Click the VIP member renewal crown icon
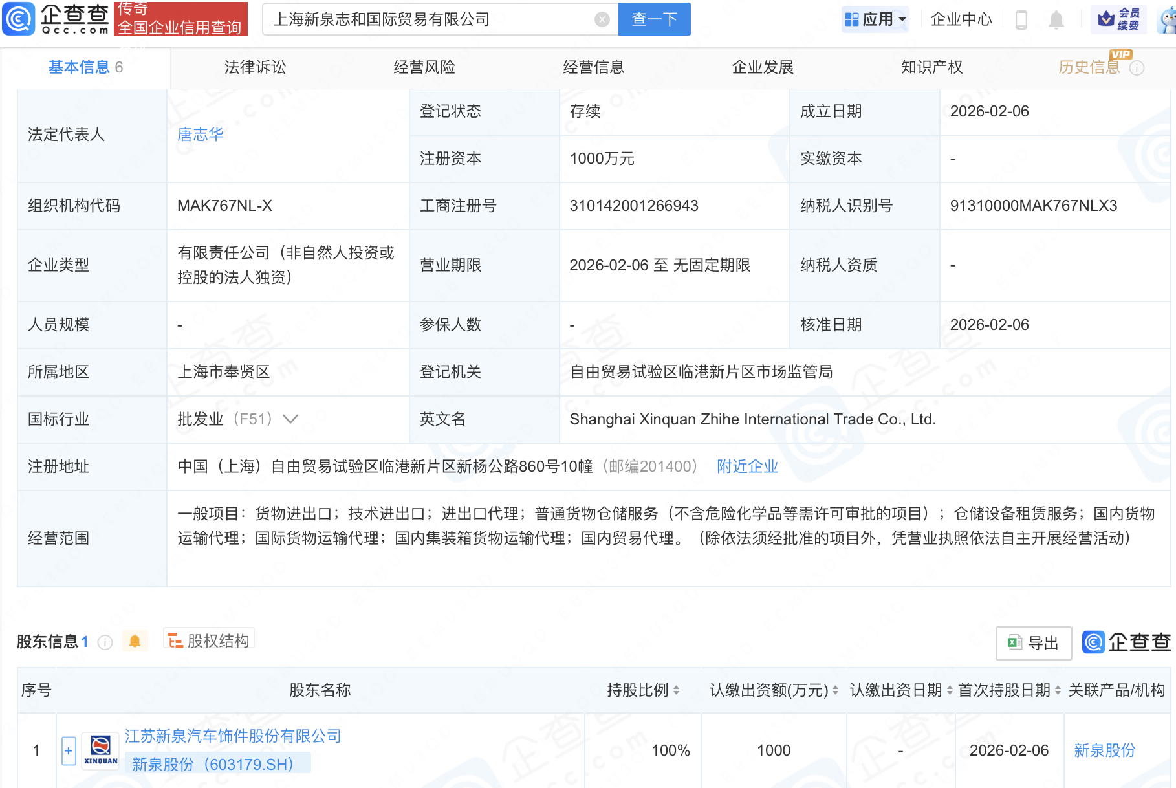Image resolution: width=1176 pixels, height=788 pixels. pos(1107,19)
